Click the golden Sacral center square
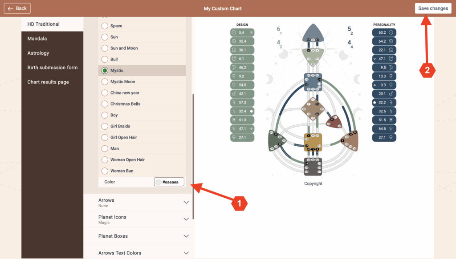The image size is (456, 259). (x=313, y=142)
